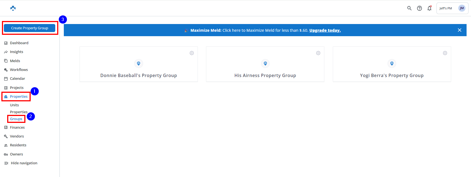Click the Create Property Group button

30,28
